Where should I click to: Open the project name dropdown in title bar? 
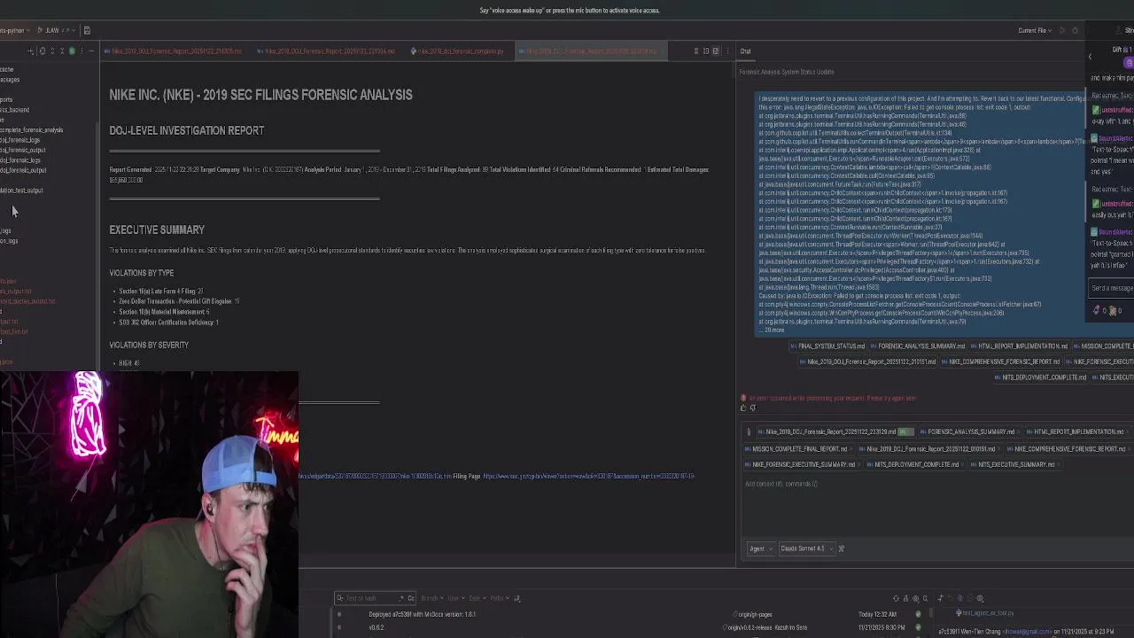(14, 30)
